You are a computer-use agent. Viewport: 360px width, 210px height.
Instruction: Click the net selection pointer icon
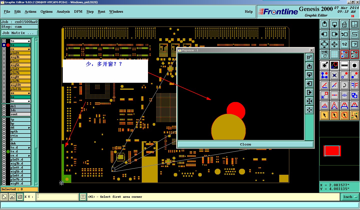(x=354, y=115)
